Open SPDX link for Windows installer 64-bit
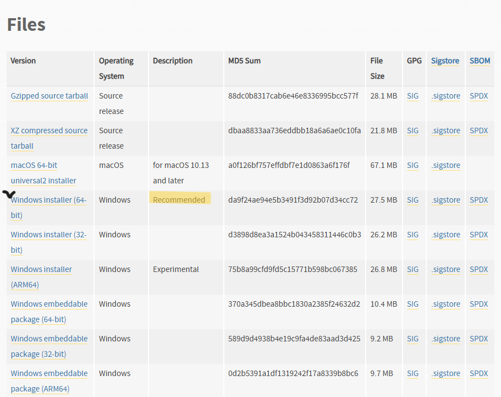 (478, 200)
